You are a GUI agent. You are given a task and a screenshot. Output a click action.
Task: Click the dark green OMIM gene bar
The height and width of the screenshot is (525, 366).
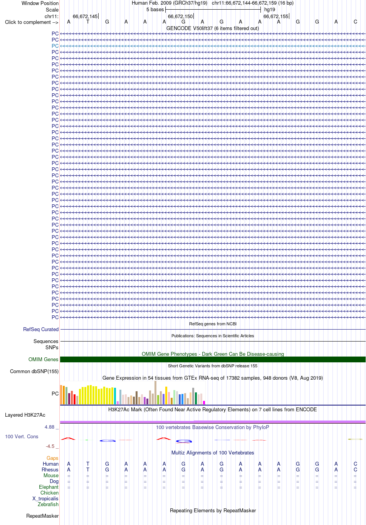(213, 359)
